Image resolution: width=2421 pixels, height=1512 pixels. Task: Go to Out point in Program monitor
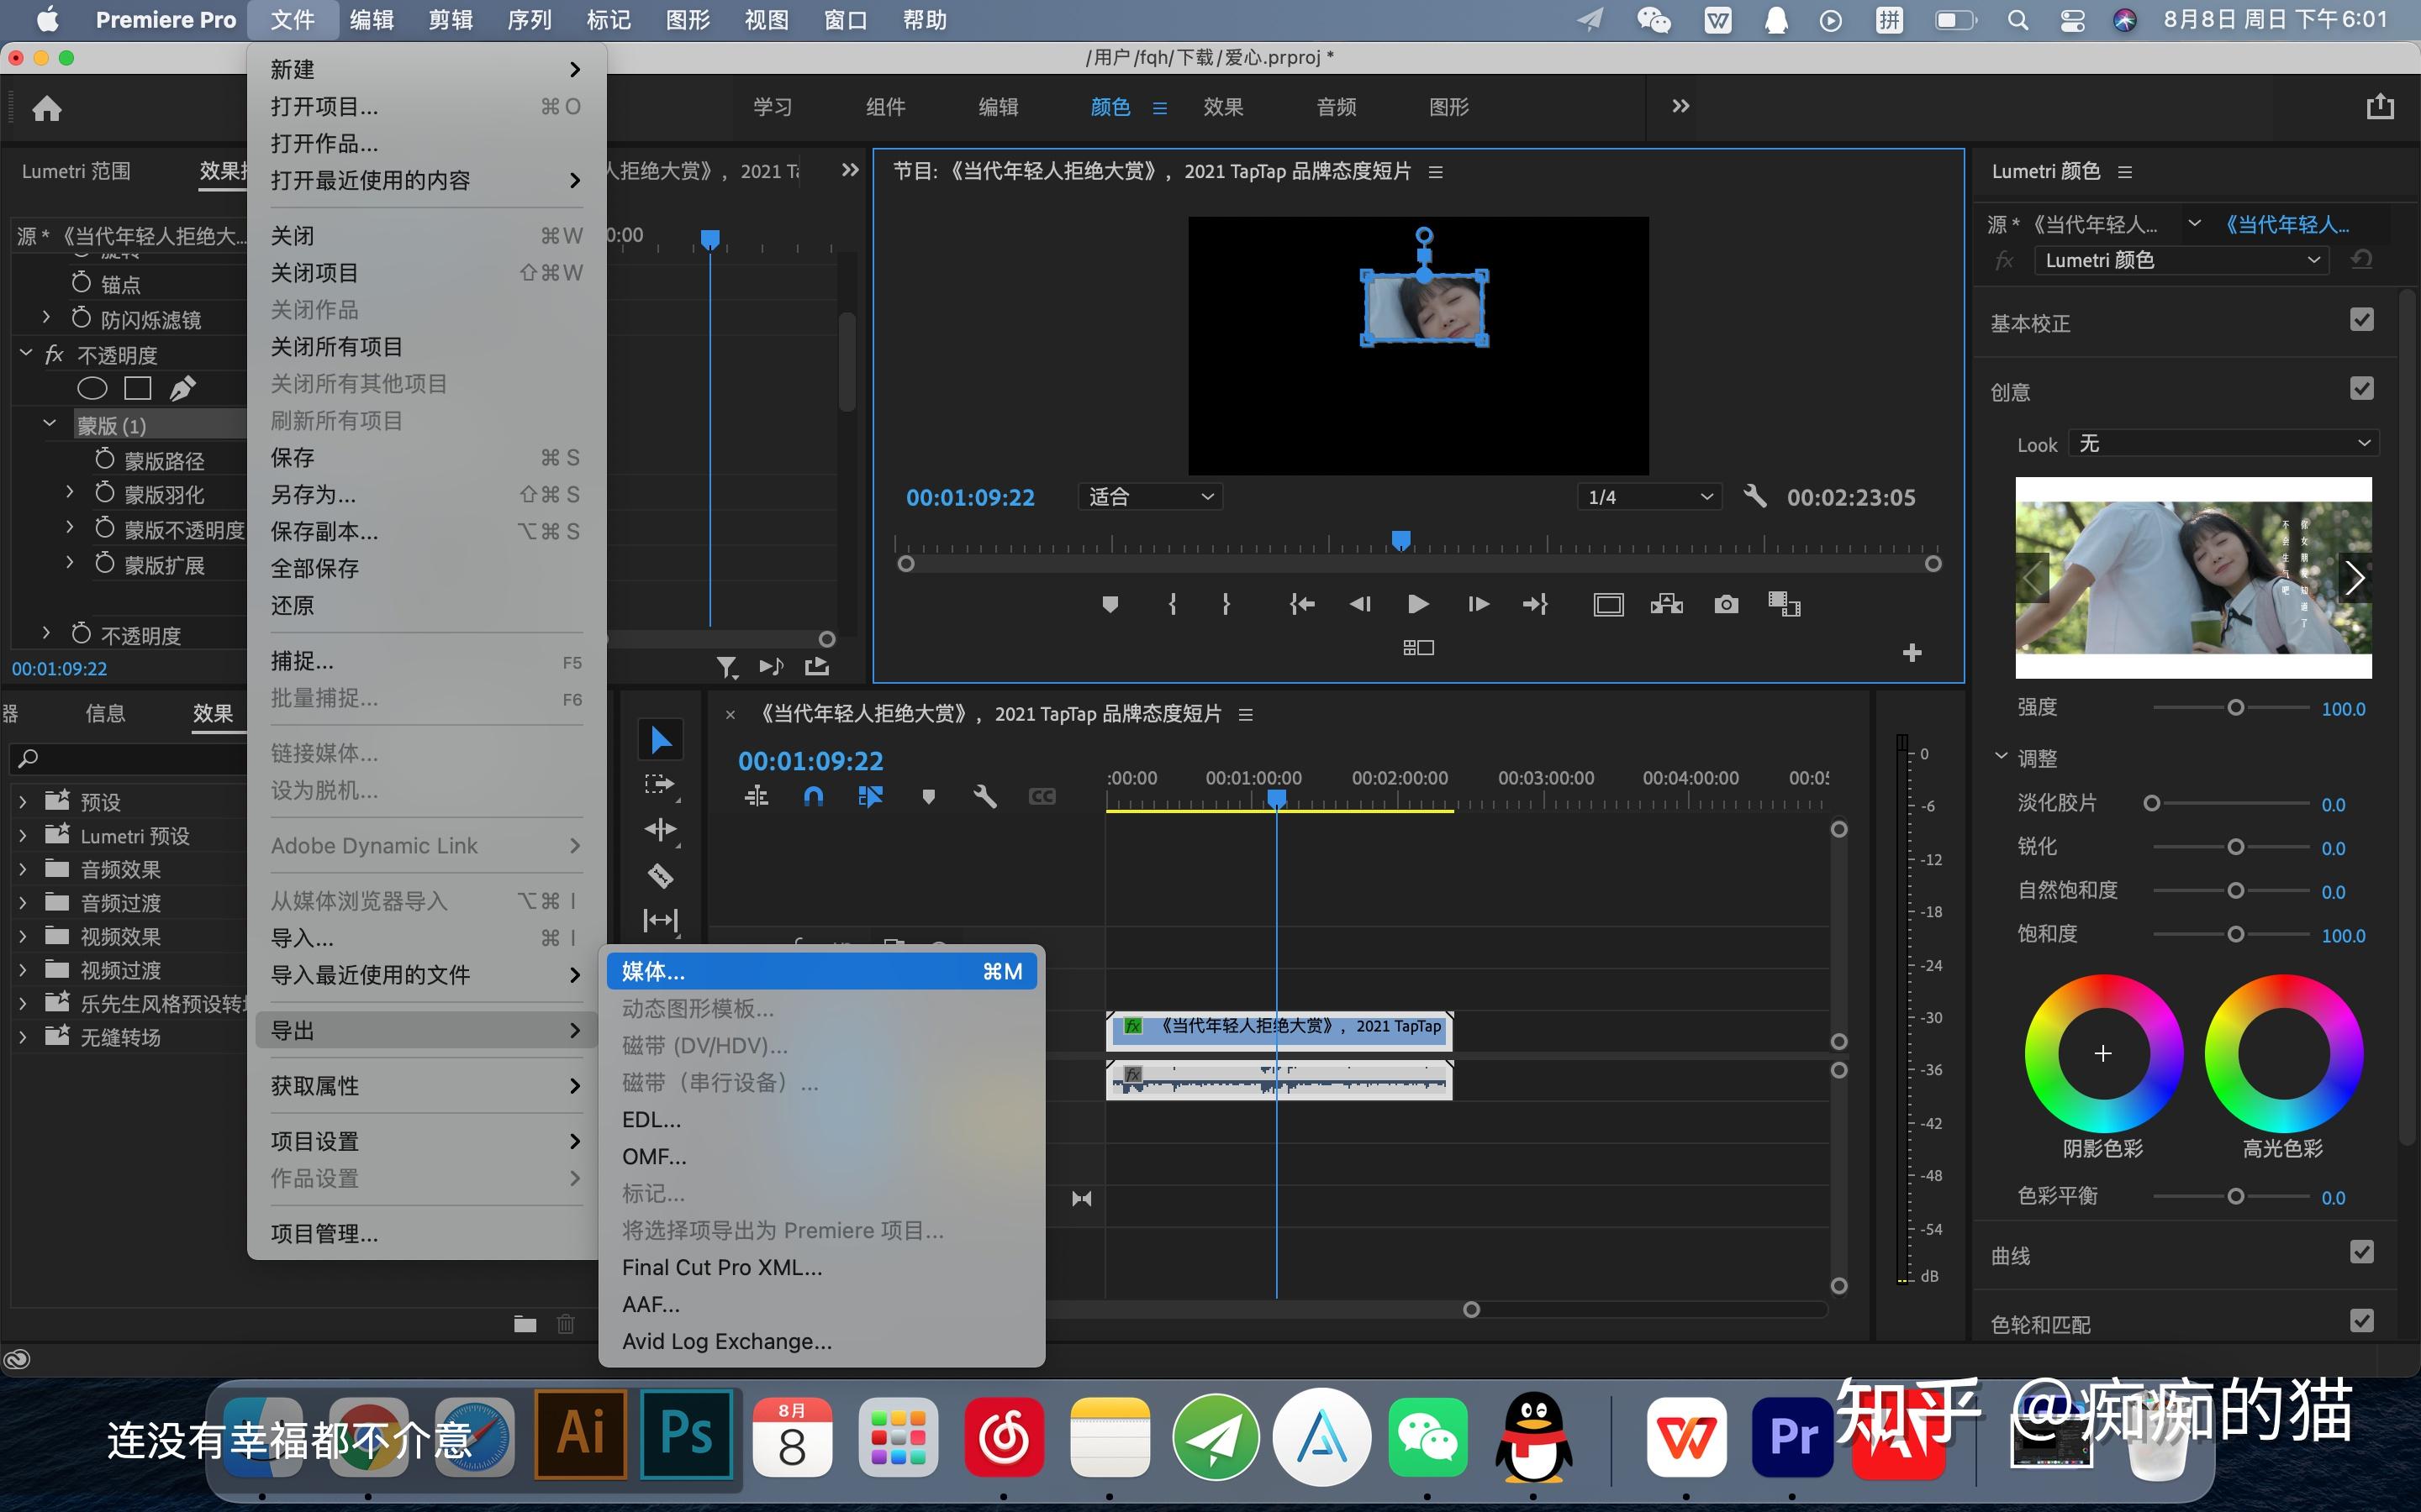1536,604
